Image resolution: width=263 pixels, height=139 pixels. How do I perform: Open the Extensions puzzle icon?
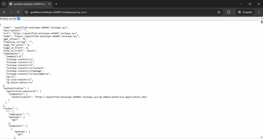click(228, 12)
